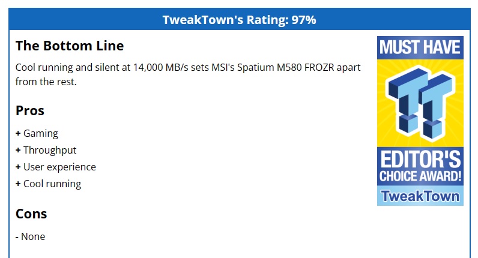478x258 pixels.
Task: Select the TweakTown's Rating: 97% header
Action: click(x=240, y=20)
